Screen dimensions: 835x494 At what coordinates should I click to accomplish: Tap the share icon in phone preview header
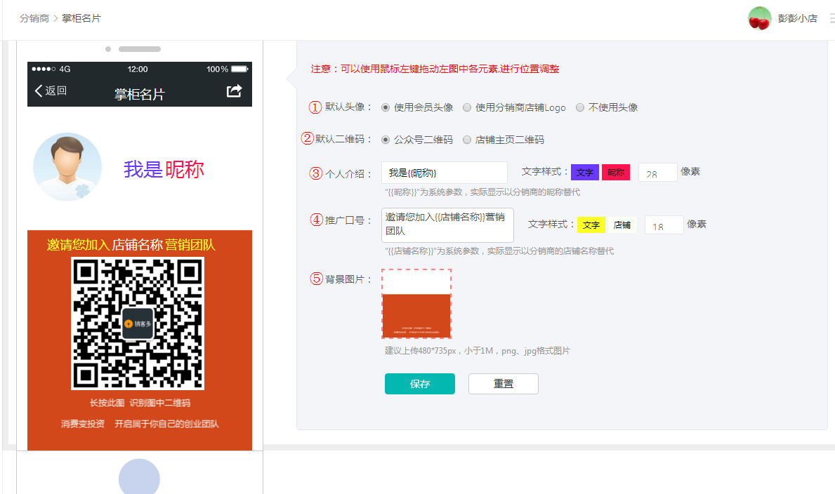[x=235, y=91]
